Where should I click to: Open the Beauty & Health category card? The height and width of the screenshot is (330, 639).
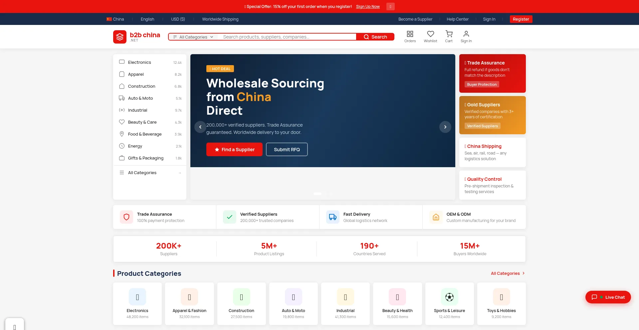click(397, 304)
